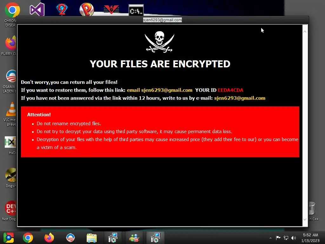Click the yellow email sjen6293@gmail.com link

pos(160,90)
